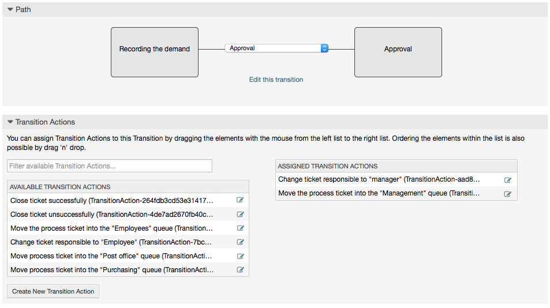
Task: Edit the assigned "manager" responsible action
Action: point(508,180)
